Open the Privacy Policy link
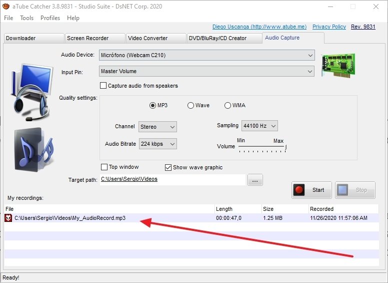Image resolution: width=388 pixels, height=283 pixels. [x=329, y=27]
